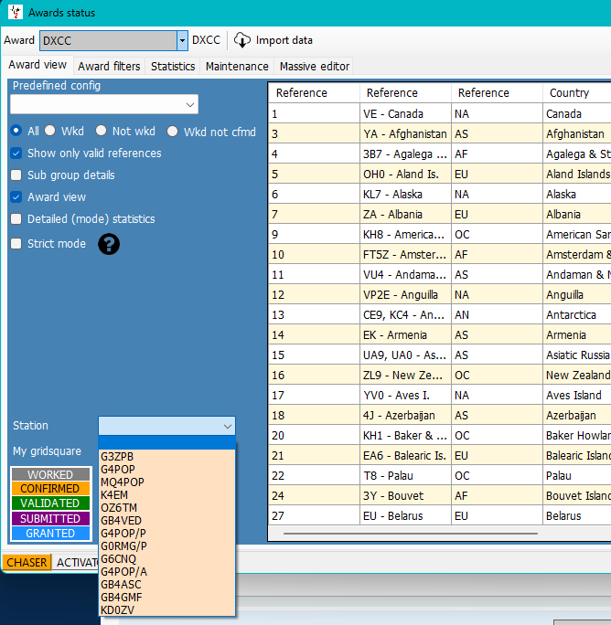
Task: Open the Massive editor tab
Action: tap(315, 66)
